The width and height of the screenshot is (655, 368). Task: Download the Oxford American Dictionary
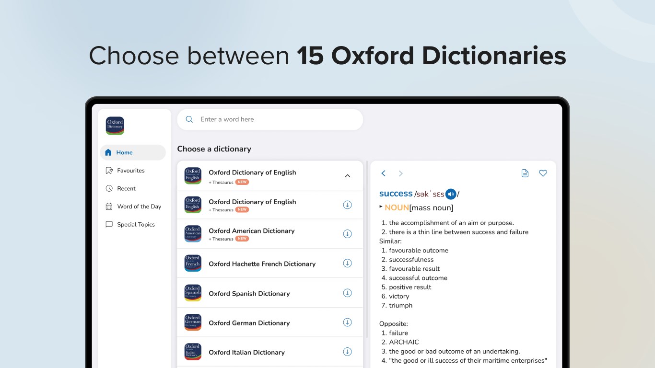coord(347,234)
